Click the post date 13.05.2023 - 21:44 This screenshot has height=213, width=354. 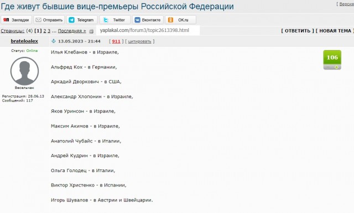coord(79,41)
